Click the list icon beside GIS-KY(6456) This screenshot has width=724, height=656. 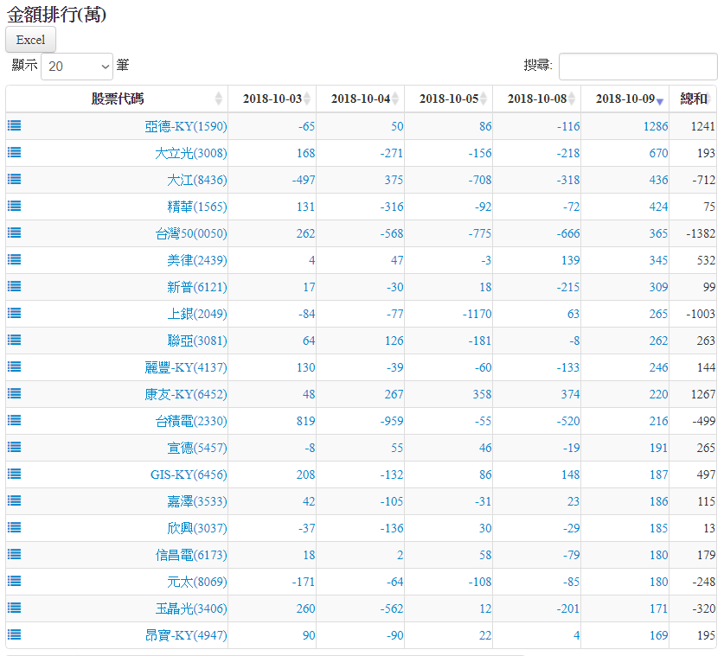14,474
